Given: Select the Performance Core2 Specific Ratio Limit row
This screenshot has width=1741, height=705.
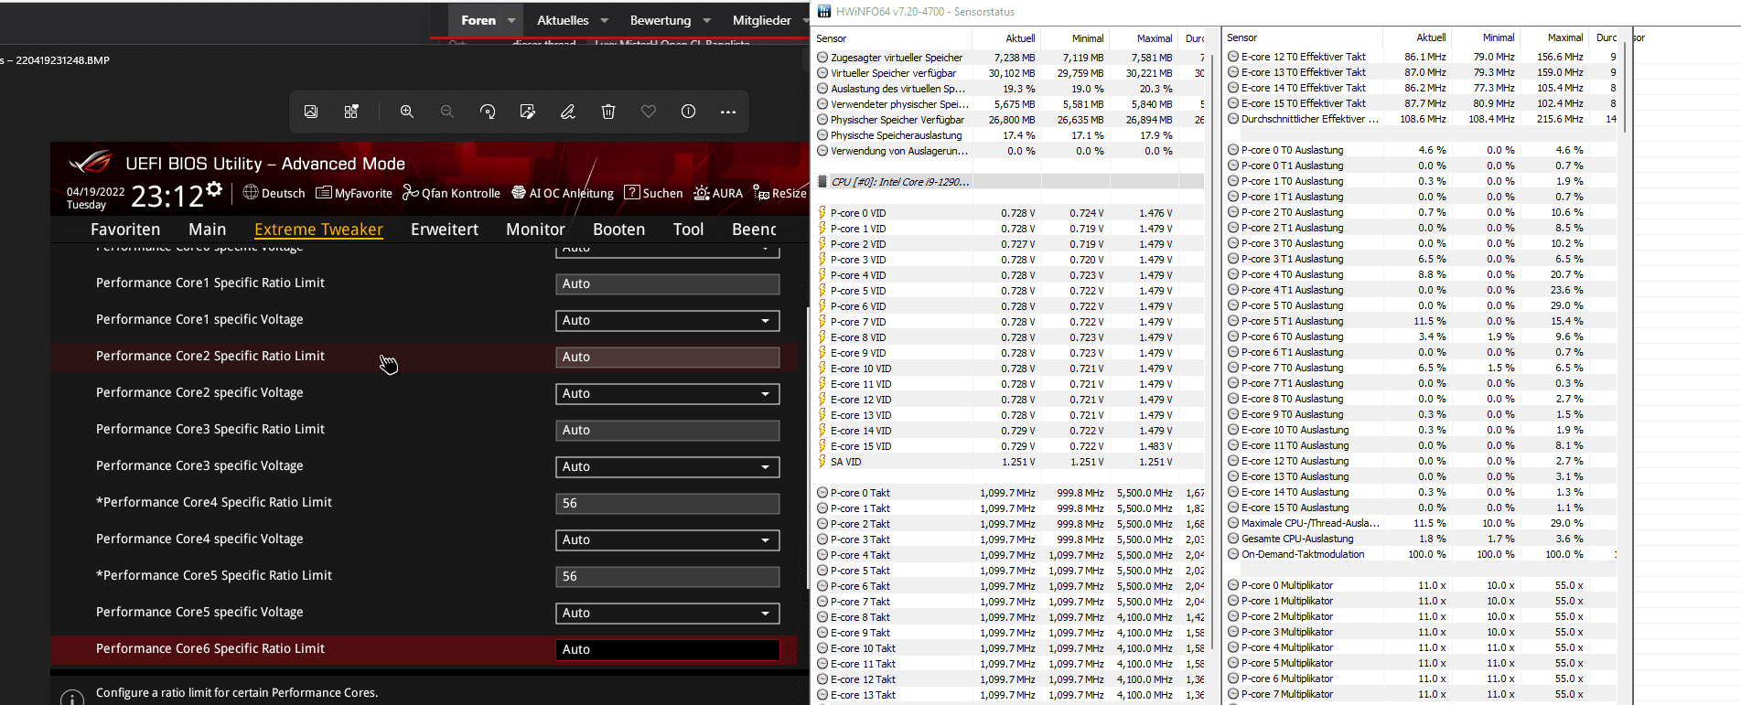Looking at the screenshot, I should pos(424,357).
